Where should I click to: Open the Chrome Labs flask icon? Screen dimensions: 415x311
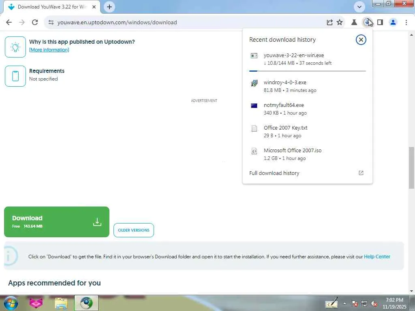point(354,23)
